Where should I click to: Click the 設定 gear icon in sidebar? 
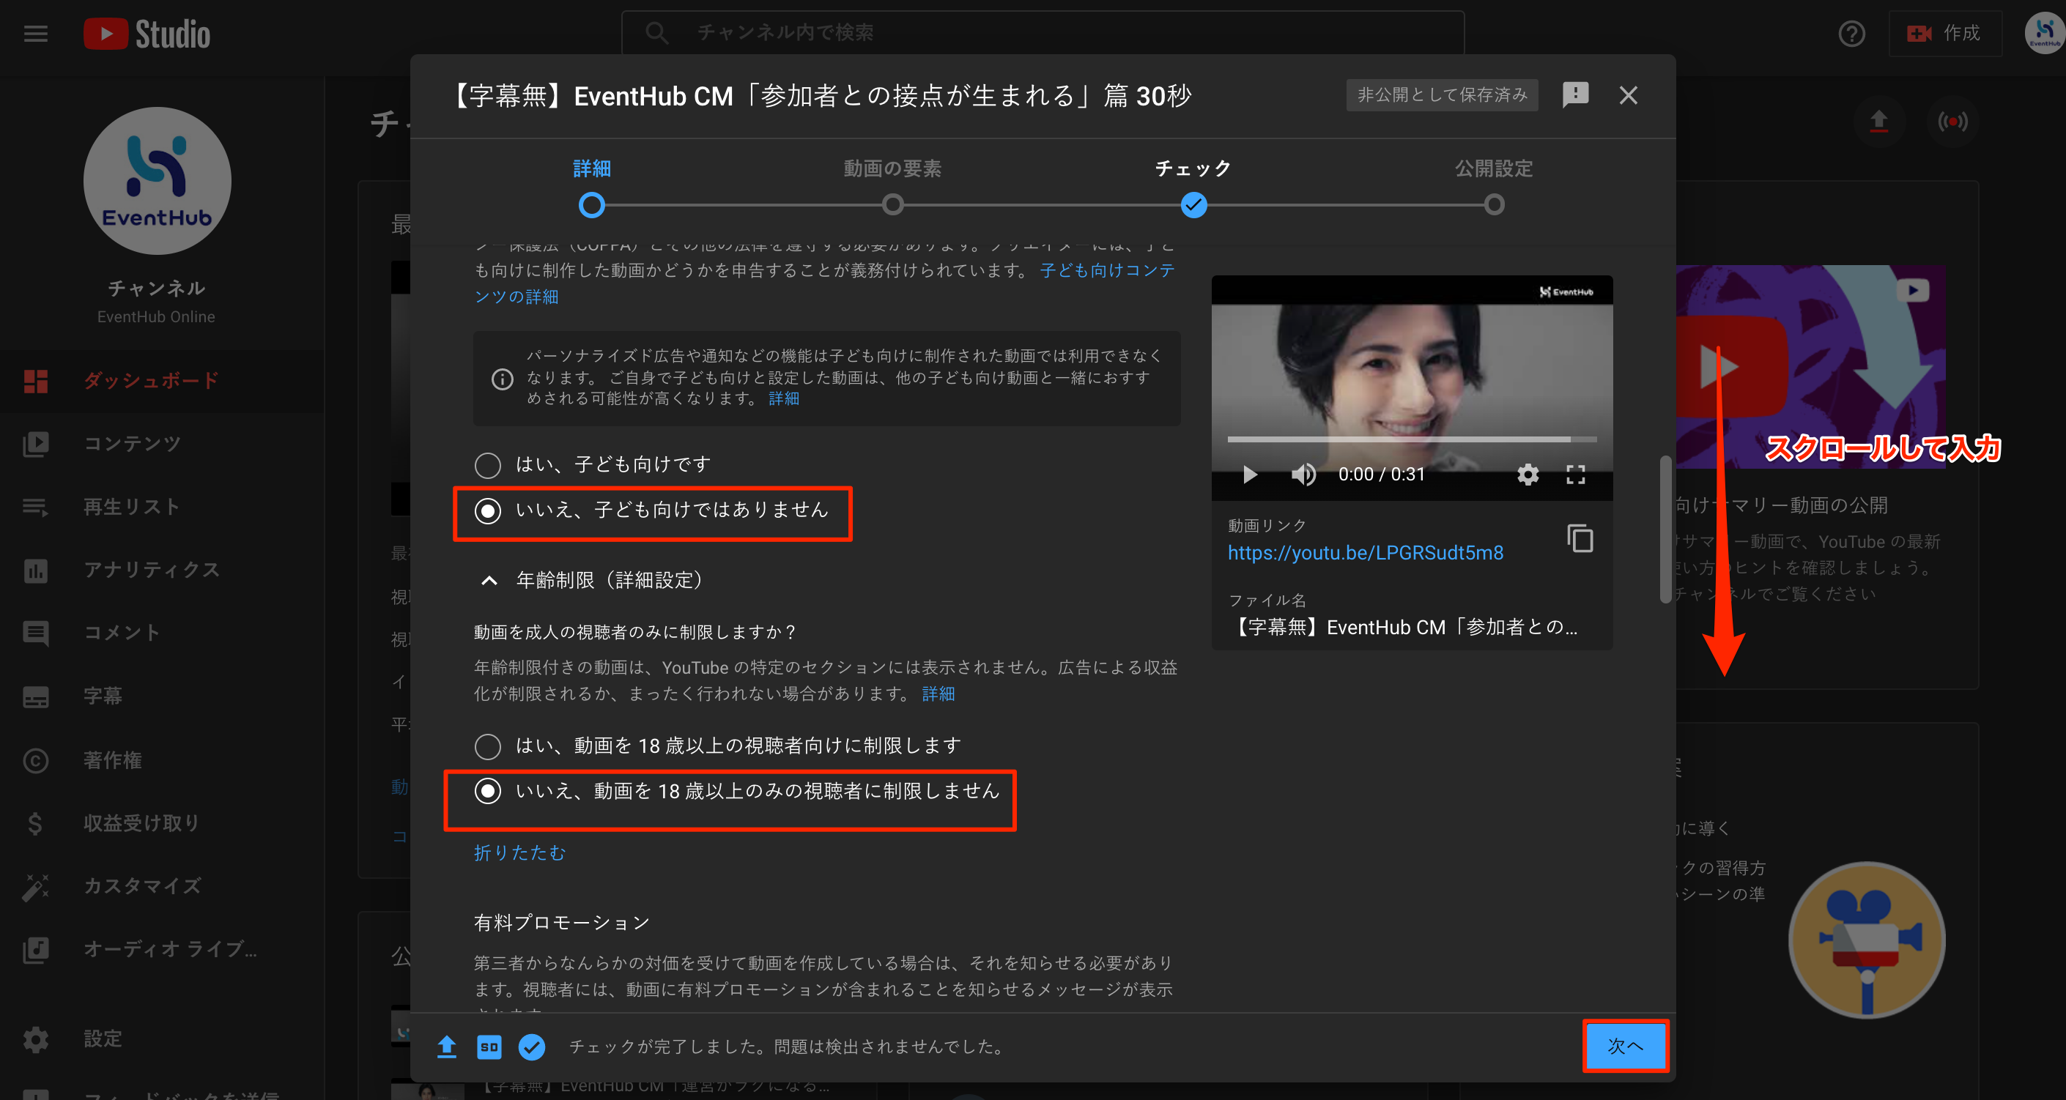[x=35, y=1039]
